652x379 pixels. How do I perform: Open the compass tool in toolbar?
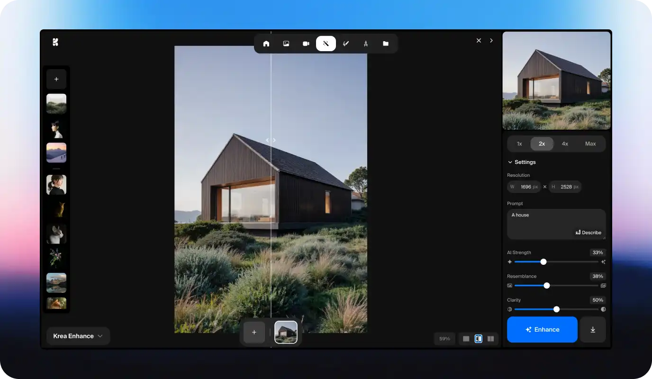(x=366, y=44)
